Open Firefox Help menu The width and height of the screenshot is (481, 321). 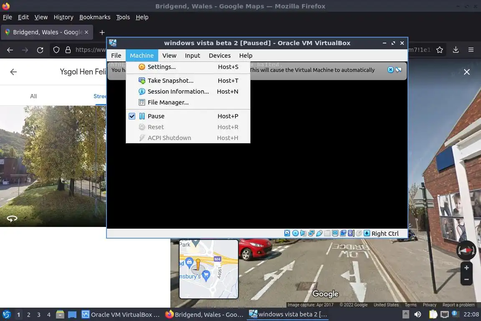[142, 17]
